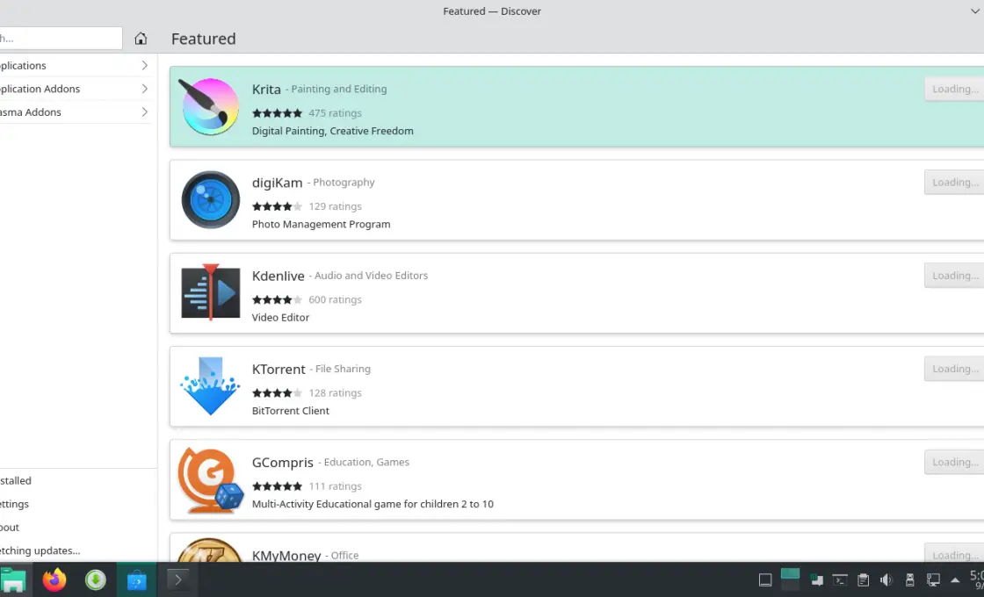Click '600 ratings' text
The height and width of the screenshot is (597, 984).
coord(335,299)
